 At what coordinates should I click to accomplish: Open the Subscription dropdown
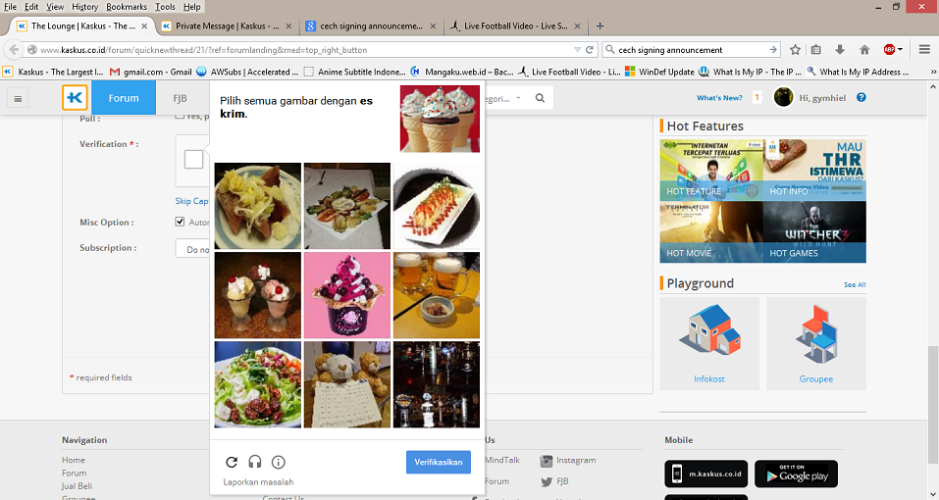click(193, 249)
